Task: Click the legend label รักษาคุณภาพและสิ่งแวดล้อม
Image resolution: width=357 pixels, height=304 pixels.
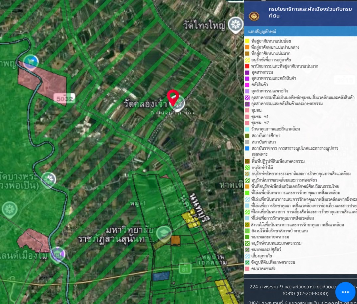Action: 276,129
